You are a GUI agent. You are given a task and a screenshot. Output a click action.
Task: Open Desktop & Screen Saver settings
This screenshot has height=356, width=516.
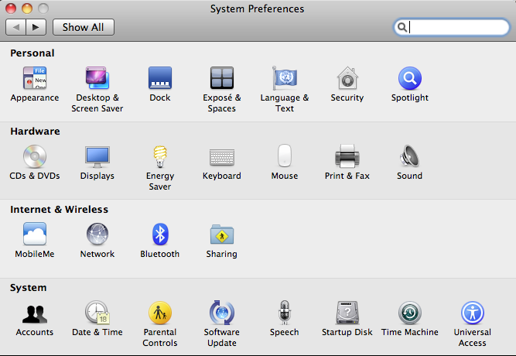(97, 79)
